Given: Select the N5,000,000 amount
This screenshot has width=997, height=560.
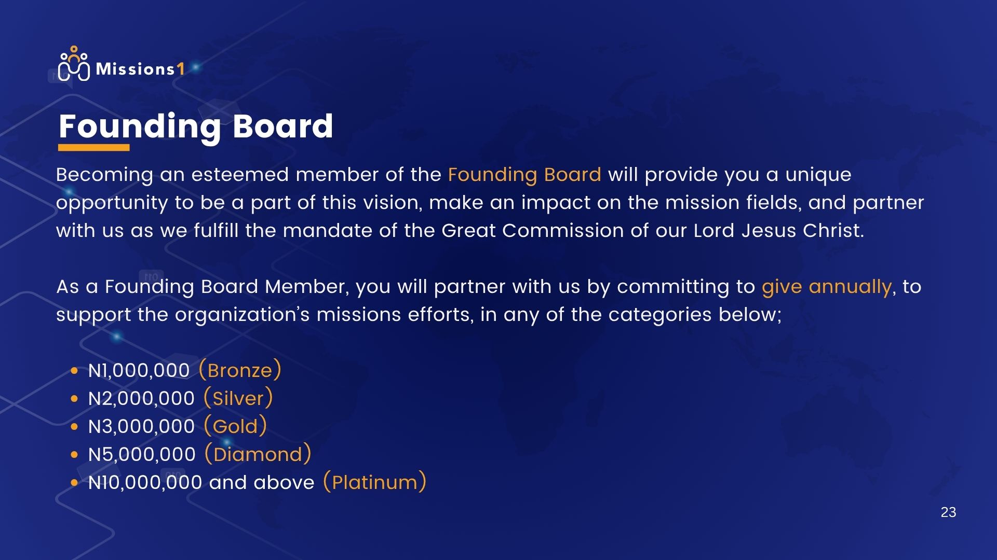Looking at the screenshot, I should [142, 455].
